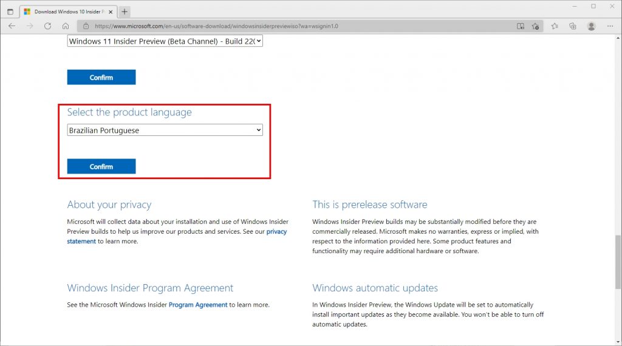
Task: Open the Favorites list
Action: (x=555, y=26)
